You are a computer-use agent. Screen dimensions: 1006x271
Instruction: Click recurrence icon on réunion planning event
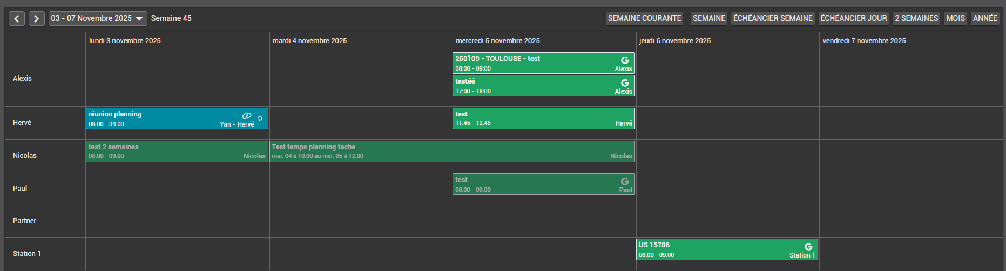[x=260, y=118]
